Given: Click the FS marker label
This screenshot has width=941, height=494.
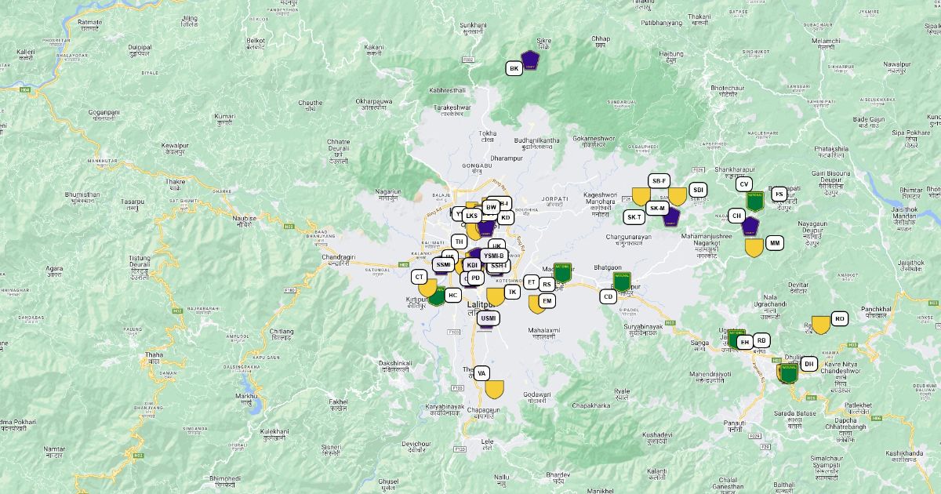Looking at the screenshot, I should coord(779,194).
